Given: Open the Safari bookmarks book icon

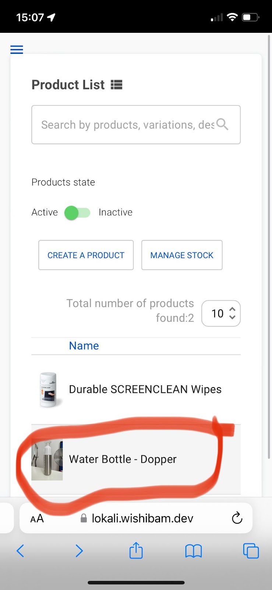Looking at the screenshot, I should (193, 551).
